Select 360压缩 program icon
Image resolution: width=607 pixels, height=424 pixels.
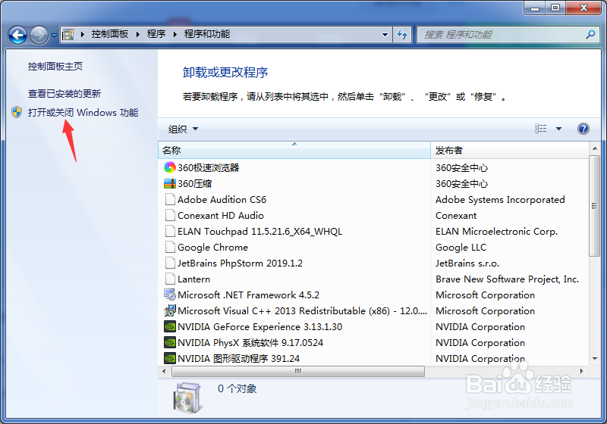coord(169,183)
